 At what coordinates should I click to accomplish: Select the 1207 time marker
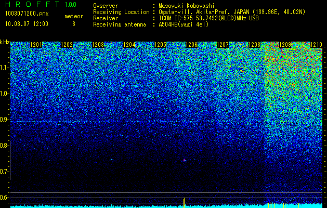[x=223, y=45]
